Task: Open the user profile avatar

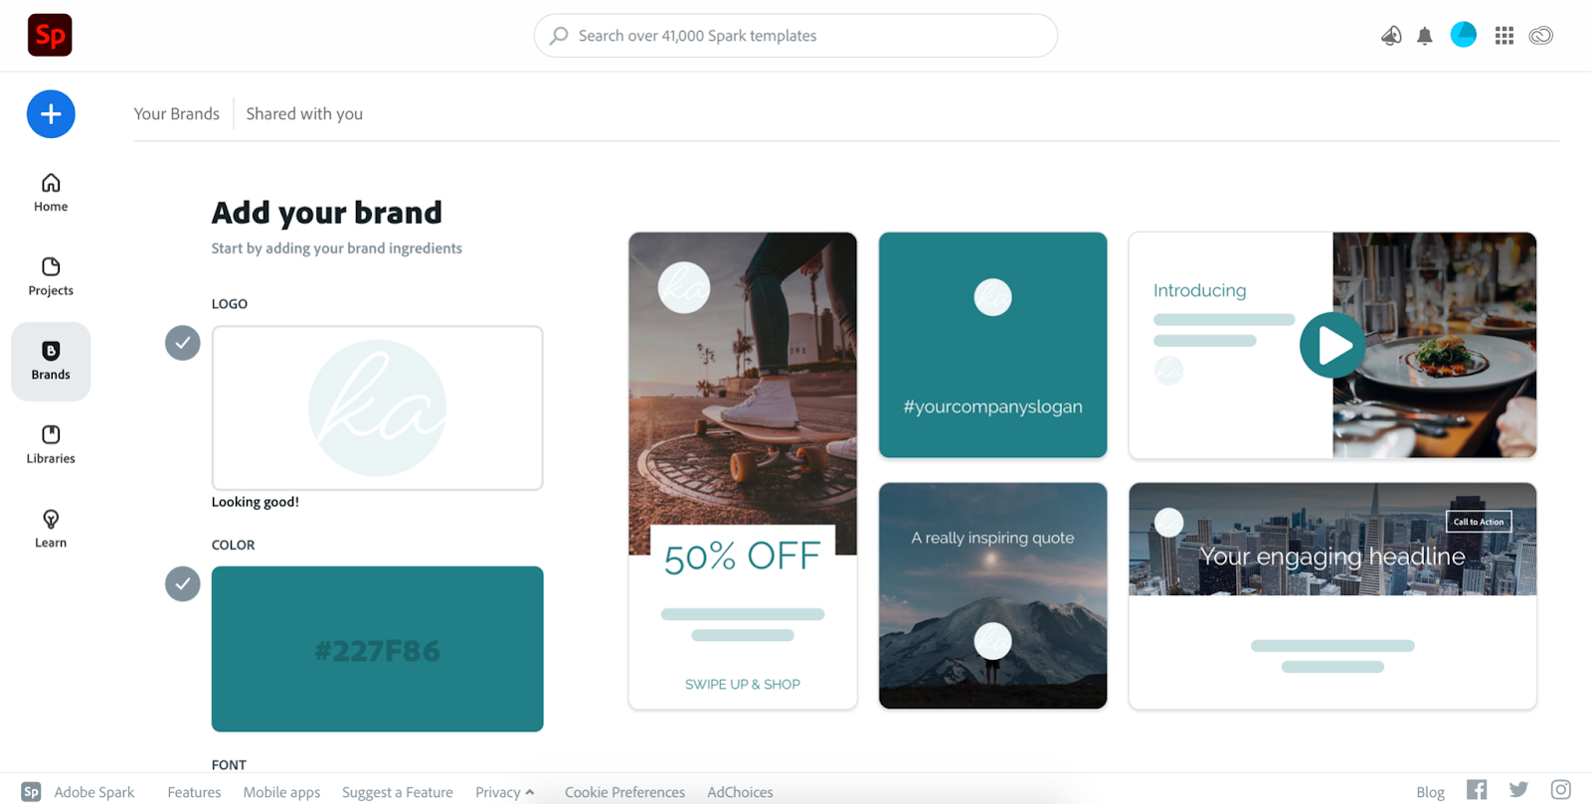Action: click(x=1464, y=35)
